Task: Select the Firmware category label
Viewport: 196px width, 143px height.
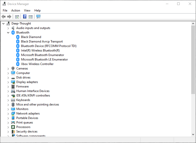Action: (23, 86)
